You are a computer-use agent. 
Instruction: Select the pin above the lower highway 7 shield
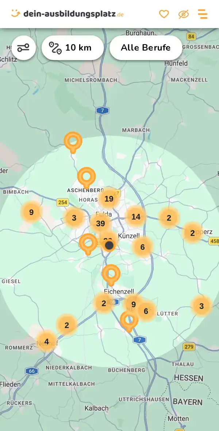(129, 321)
